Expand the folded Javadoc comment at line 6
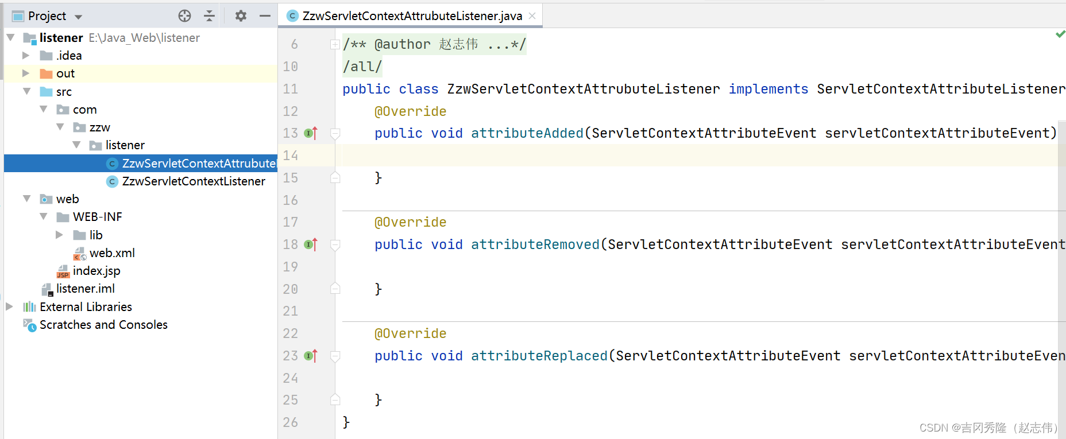Screen dimensions: 1066x439 [x=335, y=44]
